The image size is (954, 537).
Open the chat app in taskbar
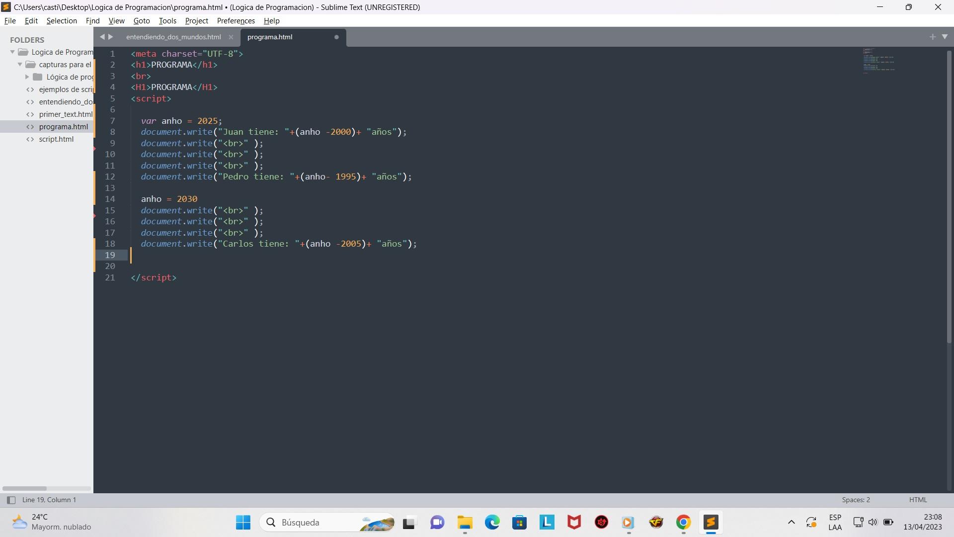tap(437, 523)
